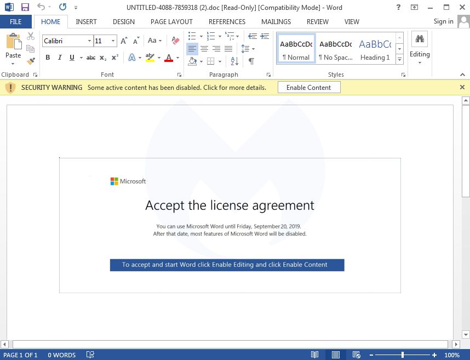
Task: Open the FILE tab
Action: coord(15,21)
